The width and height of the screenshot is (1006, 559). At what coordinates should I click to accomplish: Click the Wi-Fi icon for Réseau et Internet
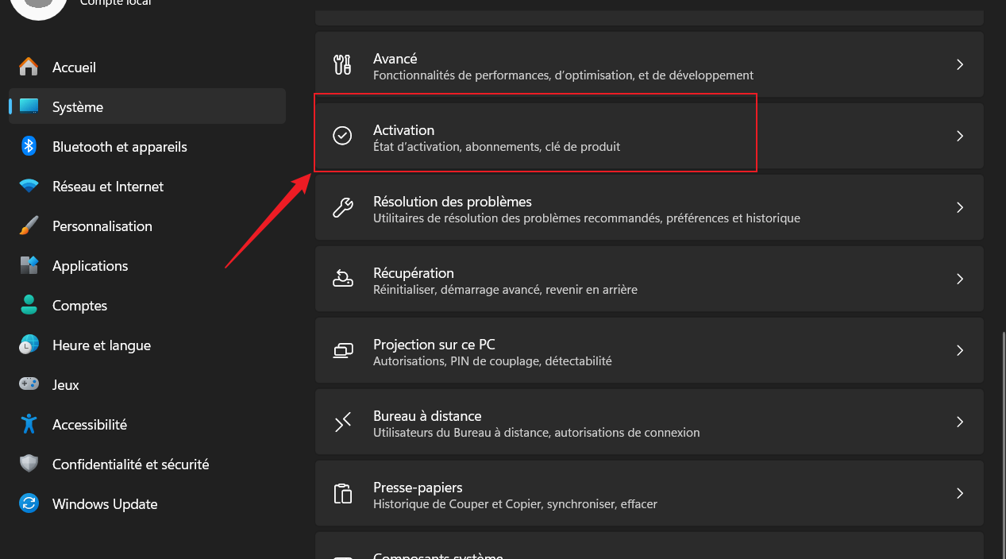click(29, 186)
